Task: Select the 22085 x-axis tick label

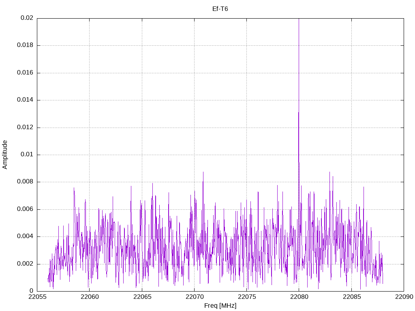Action: point(351,297)
